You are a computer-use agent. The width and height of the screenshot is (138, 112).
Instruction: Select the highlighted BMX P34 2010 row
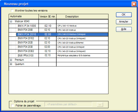(62, 34)
